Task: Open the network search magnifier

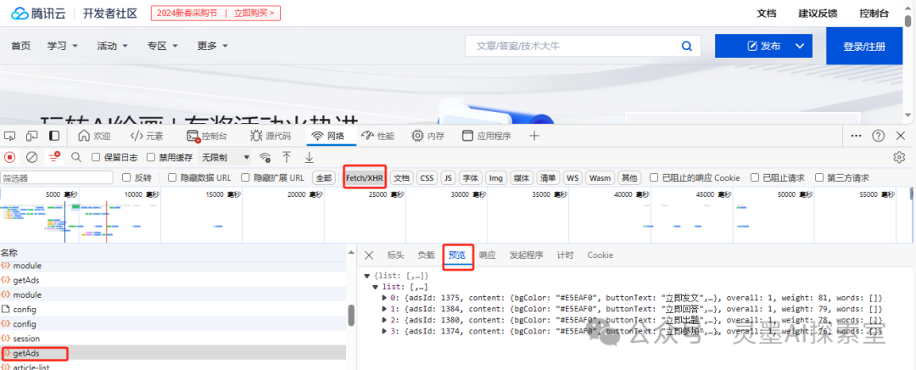Action: point(76,157)
